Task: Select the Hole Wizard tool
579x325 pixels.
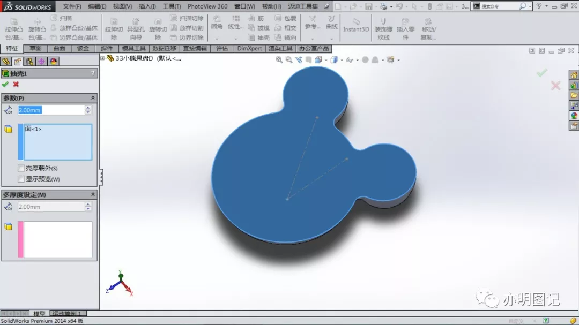Action: tap(136, 29)
